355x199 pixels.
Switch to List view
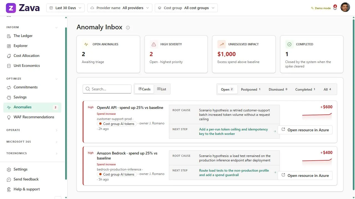pos(161,89)
